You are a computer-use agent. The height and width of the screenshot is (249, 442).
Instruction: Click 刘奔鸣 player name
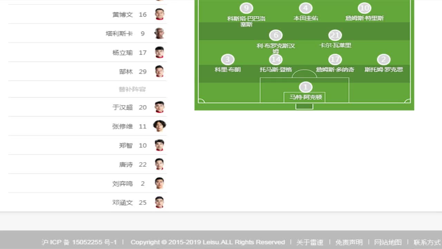[122, 184]
